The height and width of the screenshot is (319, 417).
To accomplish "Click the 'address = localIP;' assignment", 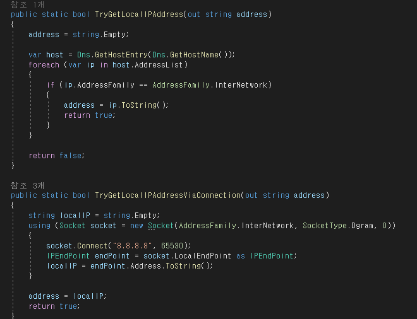I will (x=68, y=296).
